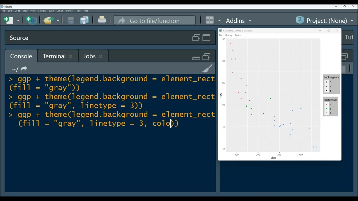Screen dimensions: 358x201
Task: Open the File menu in RStudio
Action: [3, 11]
